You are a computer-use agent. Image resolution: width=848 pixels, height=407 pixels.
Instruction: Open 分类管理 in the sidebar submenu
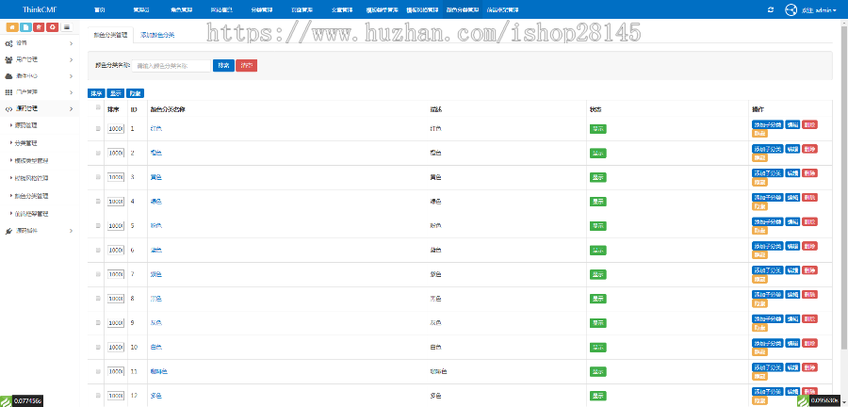pos(26,143)
